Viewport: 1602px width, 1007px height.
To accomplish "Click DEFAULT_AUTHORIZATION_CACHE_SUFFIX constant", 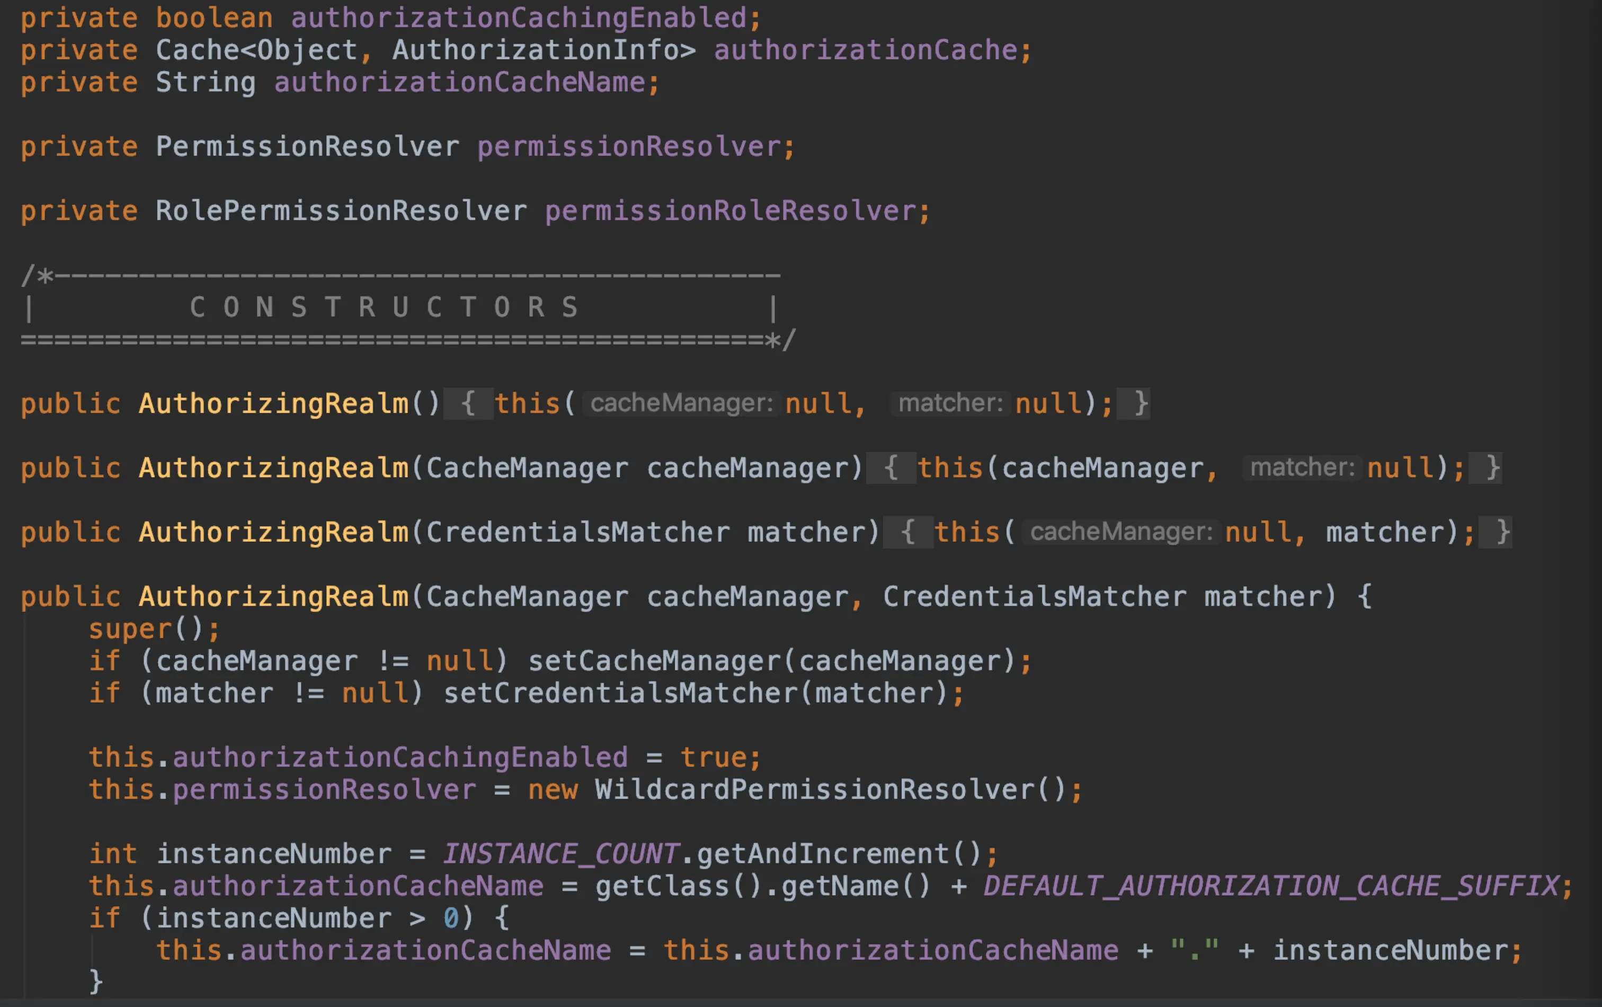I will (1271, 886).
